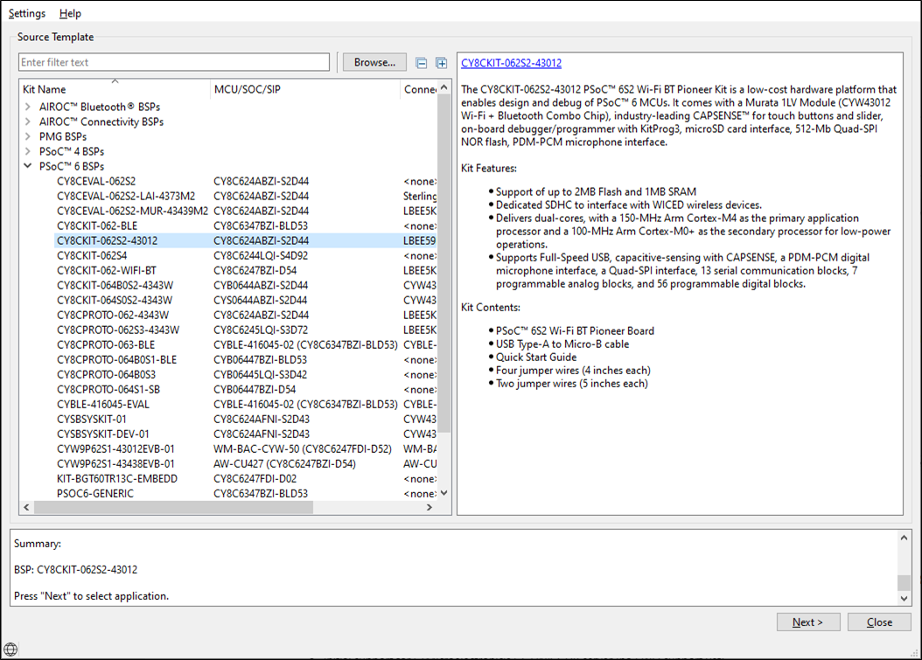Select the CY8CKIT-064S0S2-4343W kit
This screenshot has height=660, width=922.
pos(115,301)
